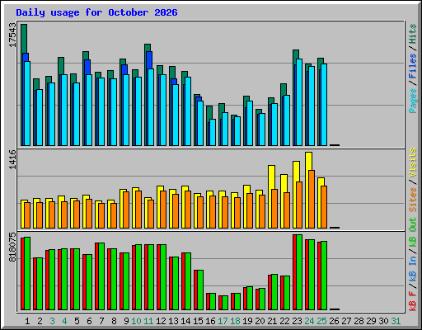Click the 'Files' legend label
The height and width of the screenshot is (330, 422).
point(412,65)
